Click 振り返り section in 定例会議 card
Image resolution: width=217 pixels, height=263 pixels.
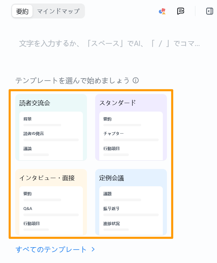tap(111, 209)
